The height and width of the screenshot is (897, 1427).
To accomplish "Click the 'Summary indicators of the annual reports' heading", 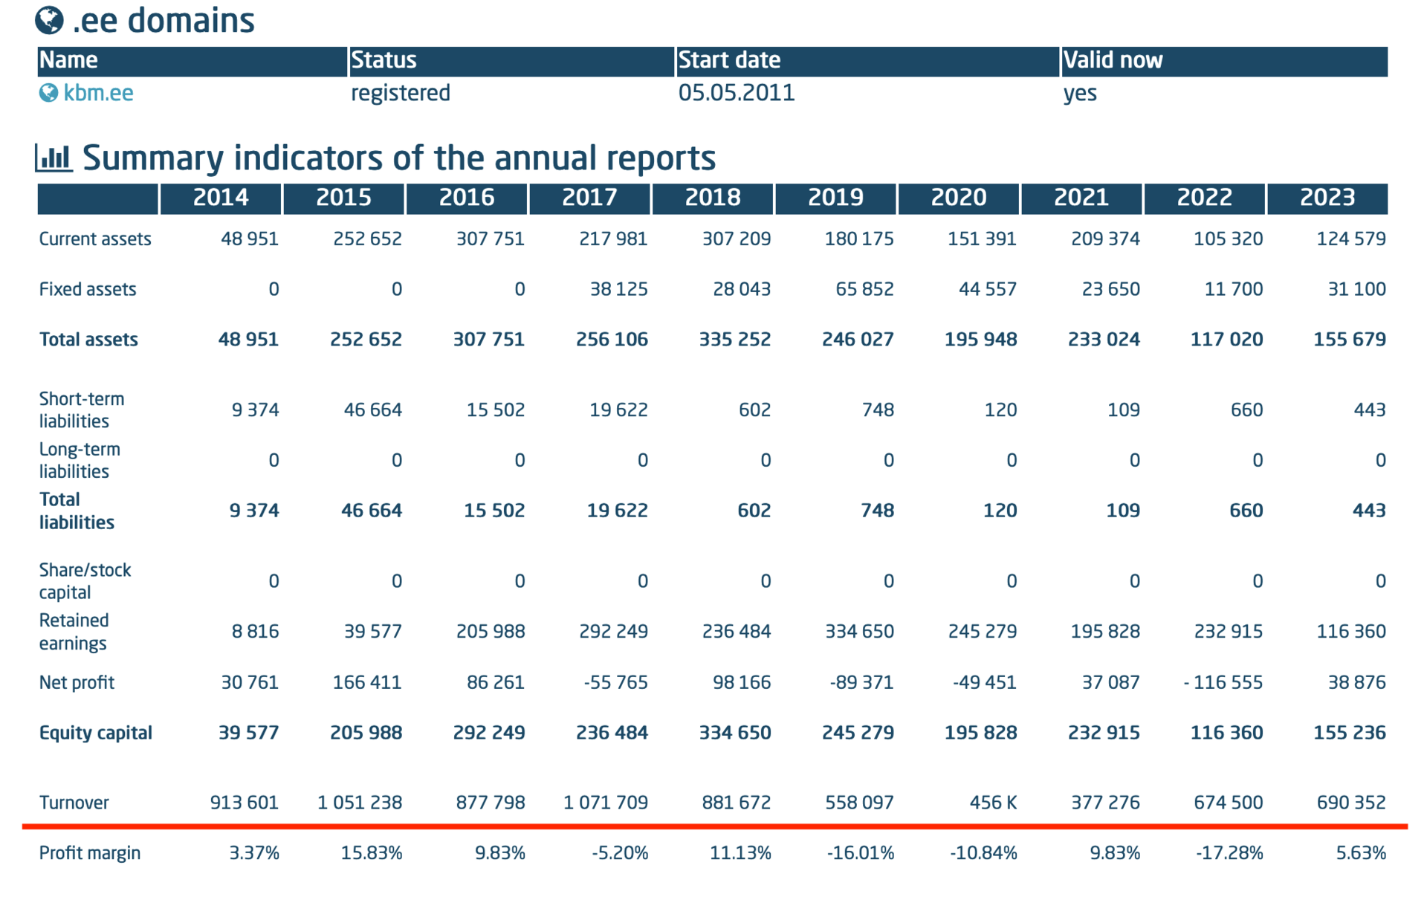I will [398, 158].
